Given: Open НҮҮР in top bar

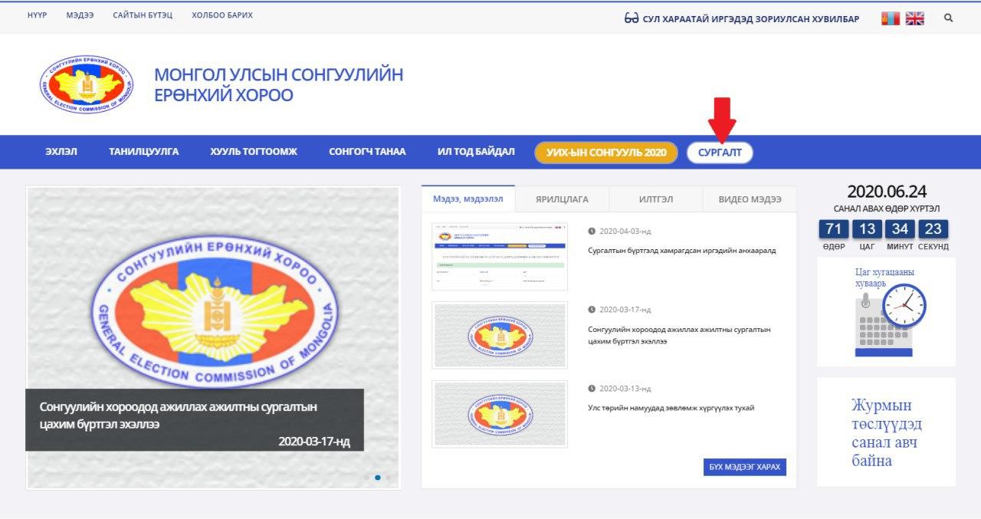Looking at the screenshot, I should (x=37, y=15).
